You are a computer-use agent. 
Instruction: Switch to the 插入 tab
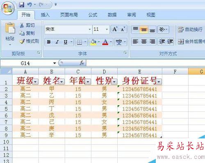[x=45, y=15]
